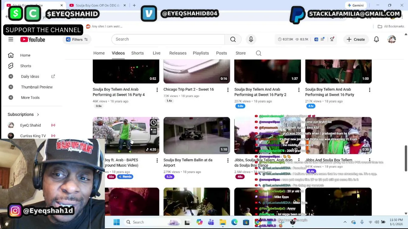Image resolution: width=408 pixels, height=229 pixels.
Task: Open the YouTube guide hamburger menu
Action: coord(11,39)
